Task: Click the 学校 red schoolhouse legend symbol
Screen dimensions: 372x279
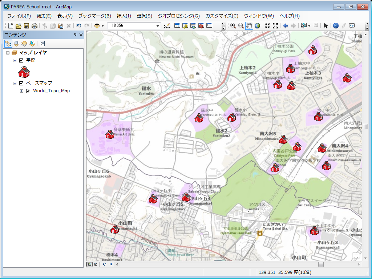Action: (x=24, y=72)
